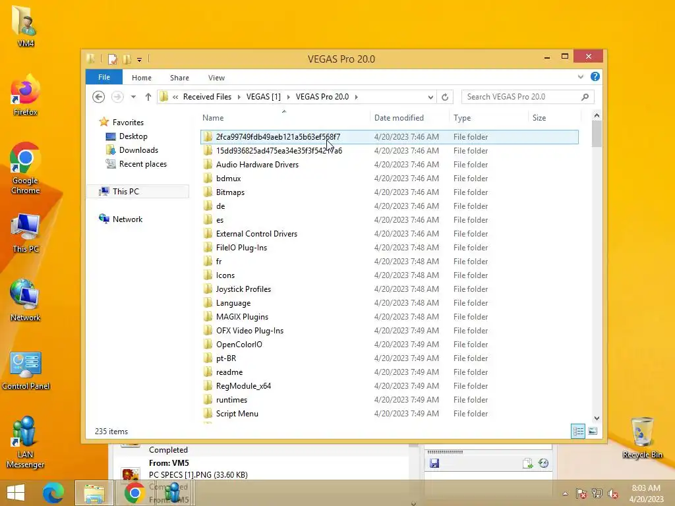Launch LAN Messenger from the desktop
Viewport: 675px width, 506px height.
coord(26,441)
